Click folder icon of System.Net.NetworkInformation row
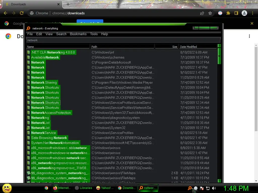Image resolution: width=258 pixels, height=193 pixels. tap(28, 143)
